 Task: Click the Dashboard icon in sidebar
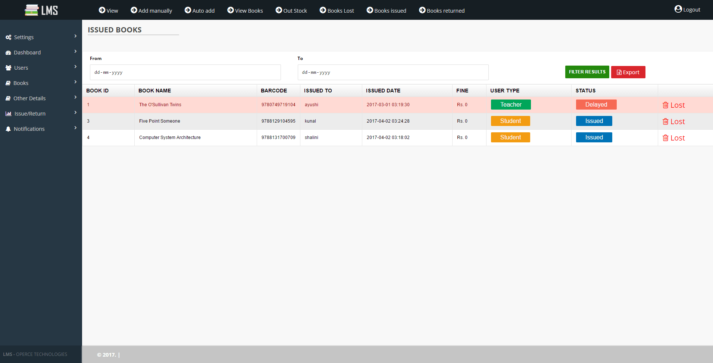click(8, 52)
